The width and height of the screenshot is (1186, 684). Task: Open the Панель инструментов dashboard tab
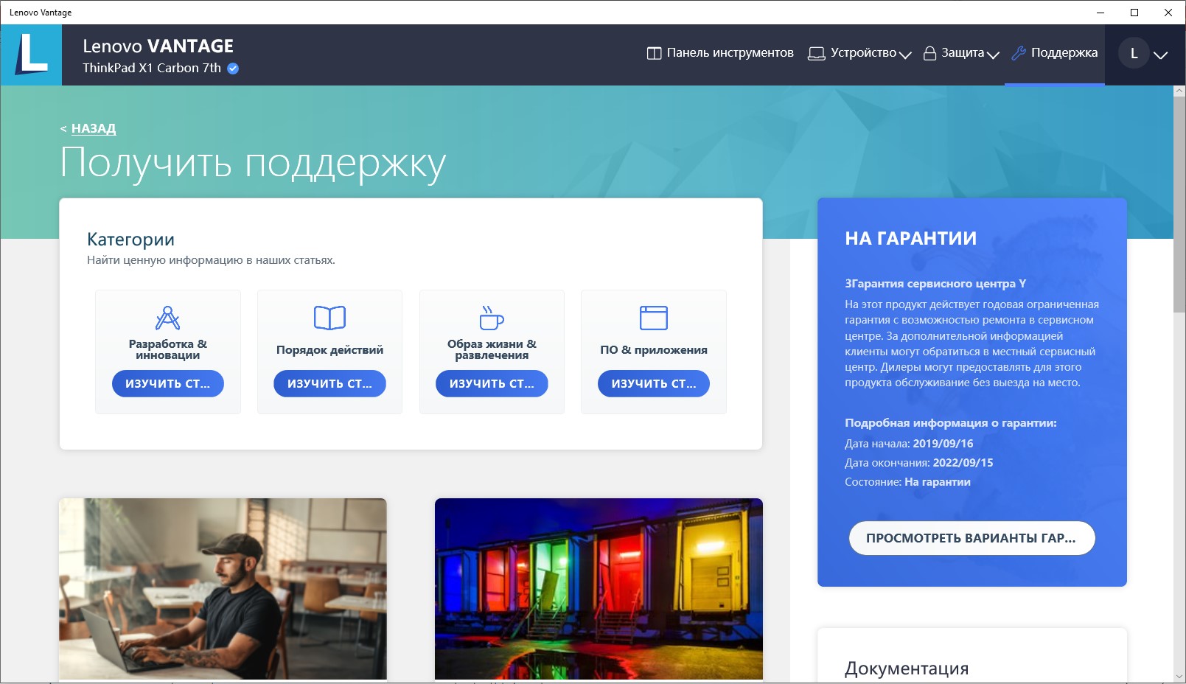(720, 53)
